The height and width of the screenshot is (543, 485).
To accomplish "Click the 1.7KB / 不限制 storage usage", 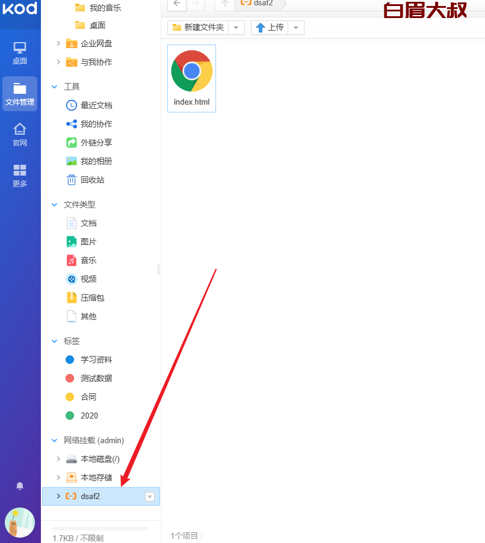I will 78,538.
